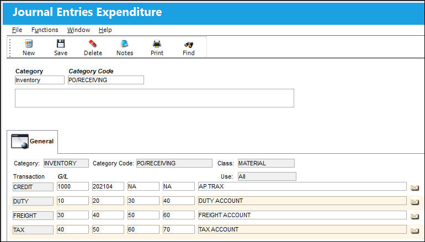This screenshot has width=425, height=242.
Task: Click the CREDIT transaction field
Action: [33, 187]
